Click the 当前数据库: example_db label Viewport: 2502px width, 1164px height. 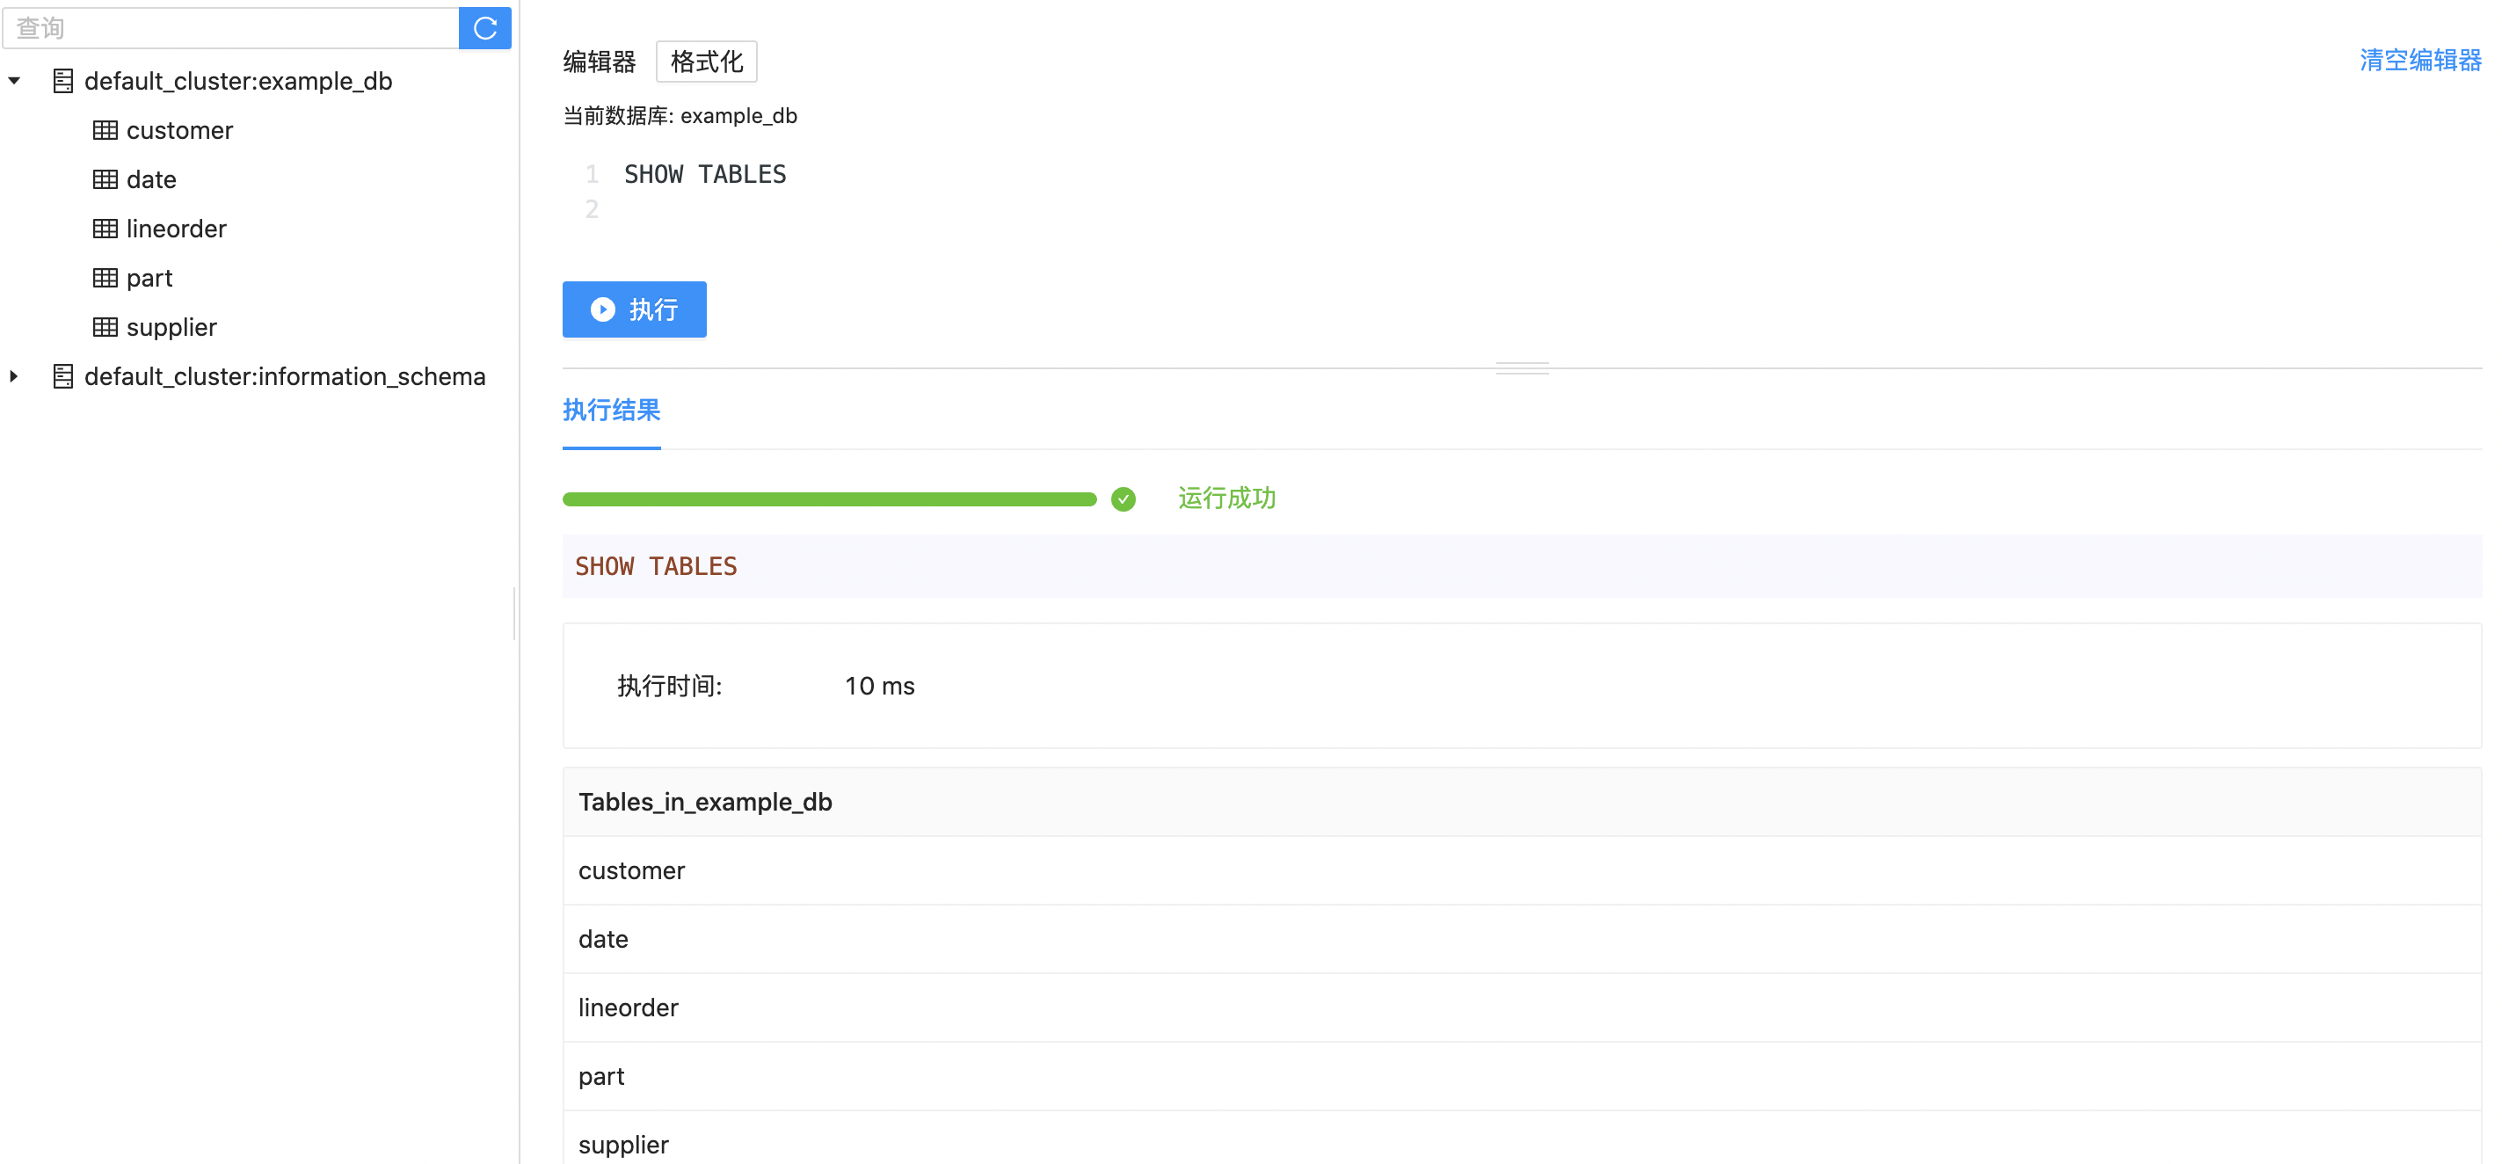[x=680, y=116]
